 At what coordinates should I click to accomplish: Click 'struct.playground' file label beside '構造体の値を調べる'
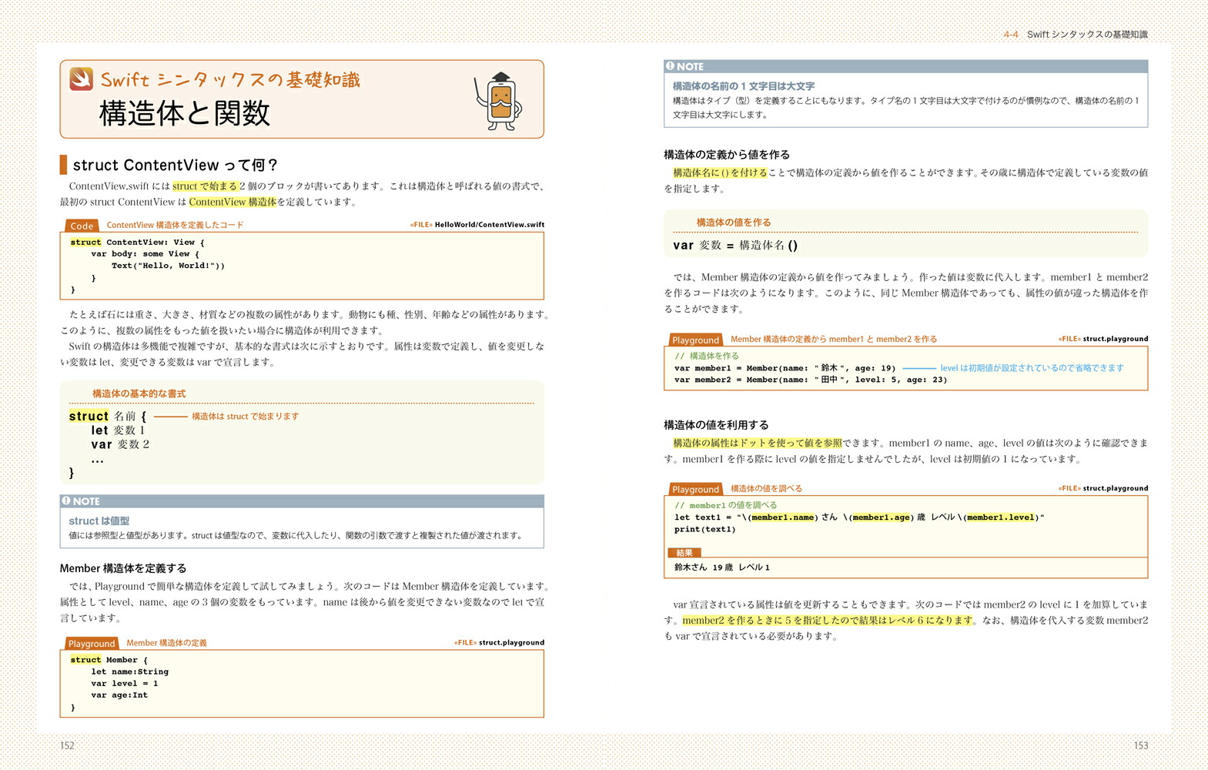tap(1116, 488)
